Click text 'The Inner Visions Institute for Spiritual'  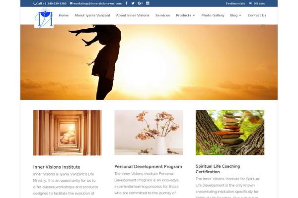227,179
